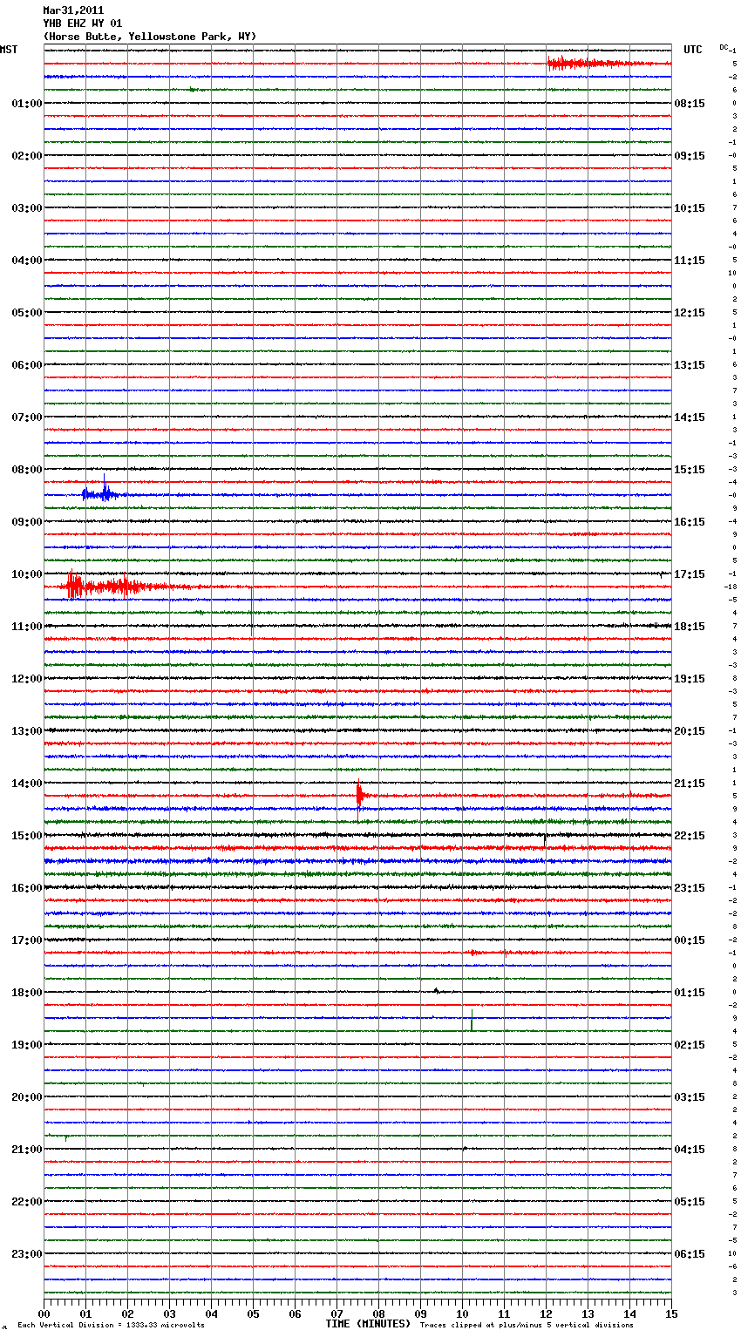Click the 08:15 UTC time label

pos(690,104)
